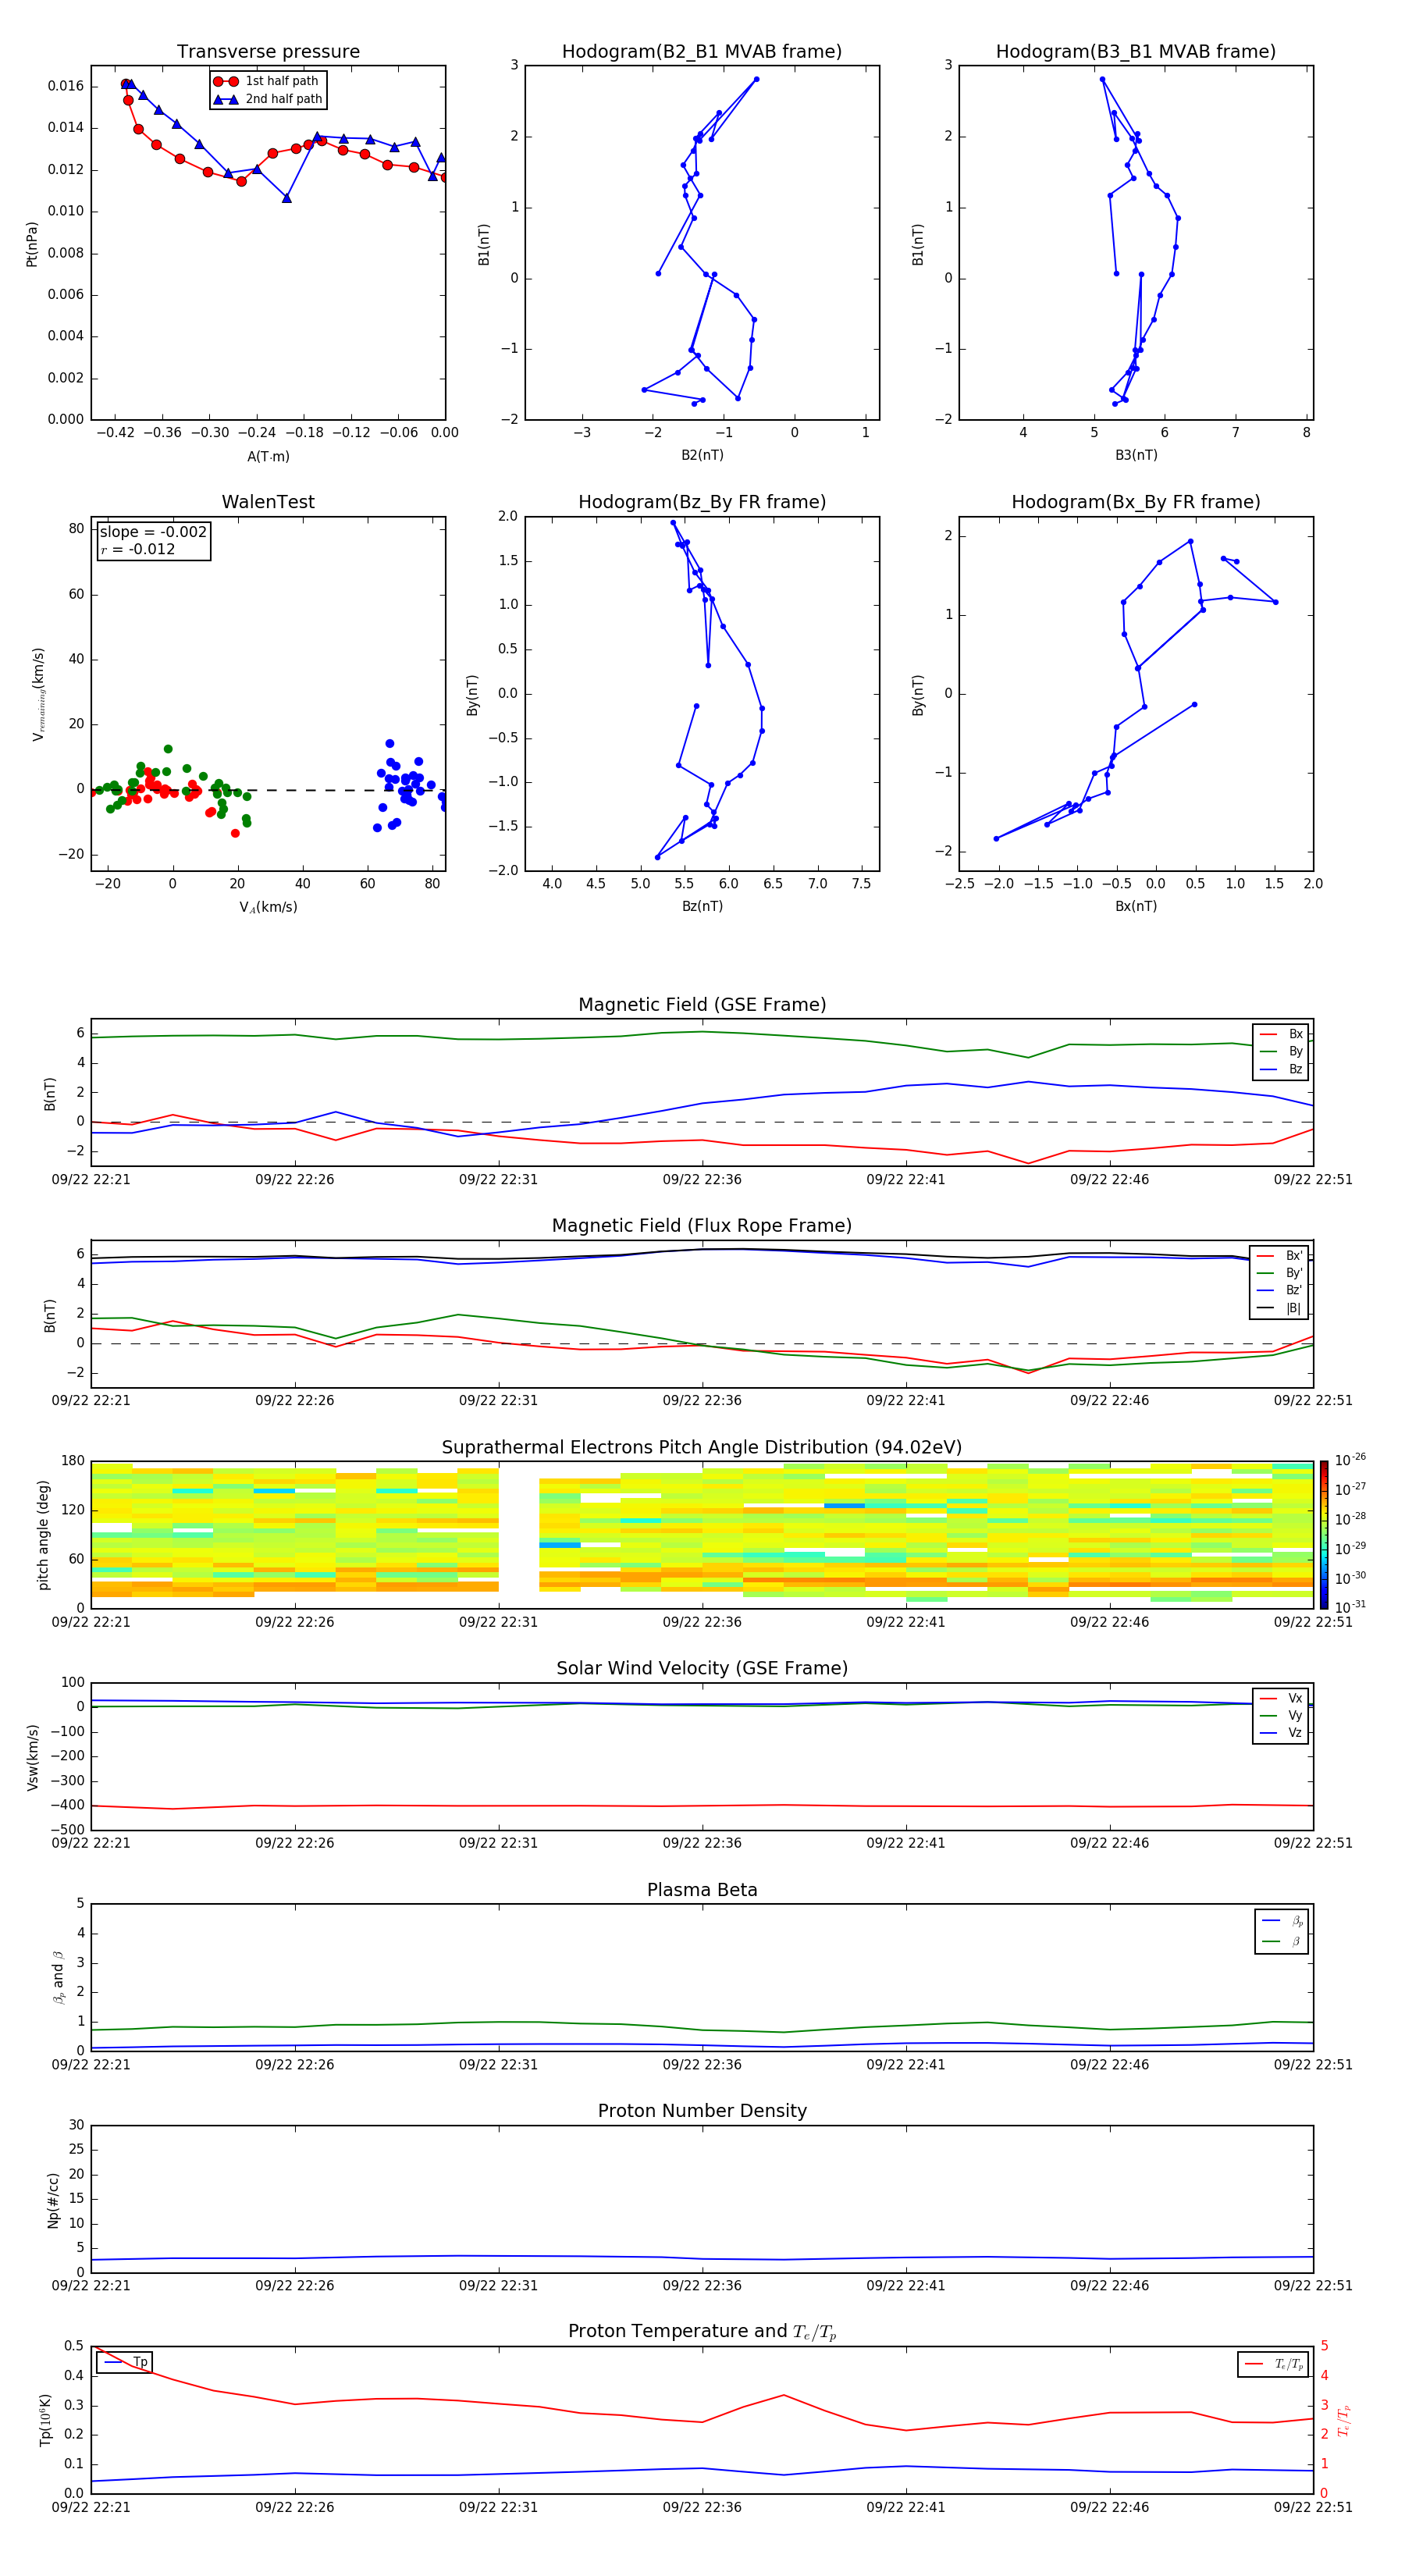The image size is (1405, 2576).
Task: Select the "Tp" legend entry
Action: [x=125, y=2362]
